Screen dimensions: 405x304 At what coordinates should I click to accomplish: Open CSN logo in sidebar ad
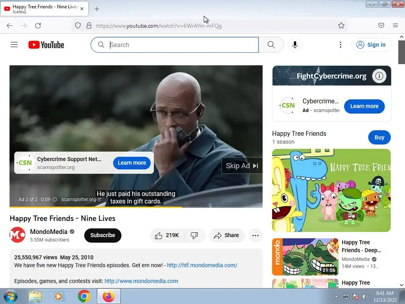click(288, 105)
